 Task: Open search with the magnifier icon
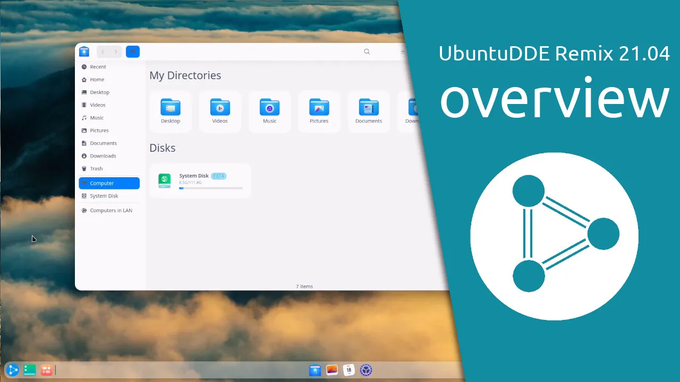click(x=367, y=51)
